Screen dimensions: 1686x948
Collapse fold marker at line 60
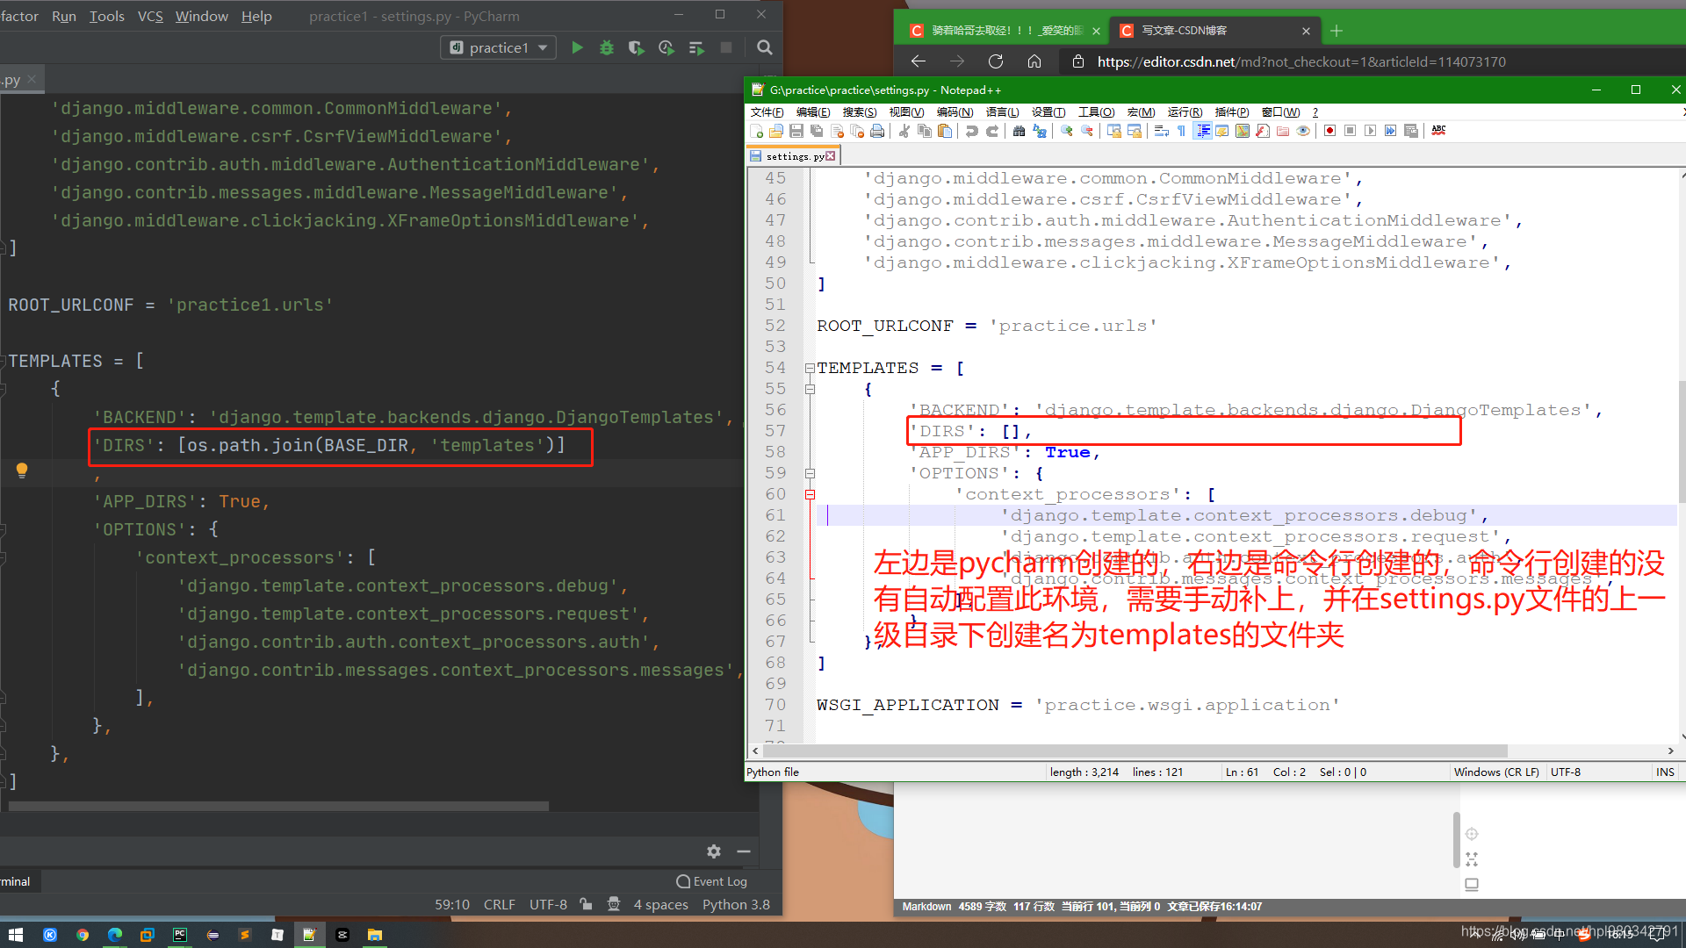810,495
